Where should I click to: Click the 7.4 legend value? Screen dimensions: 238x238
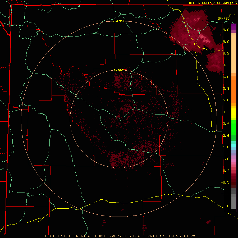[x=226, y=65]
